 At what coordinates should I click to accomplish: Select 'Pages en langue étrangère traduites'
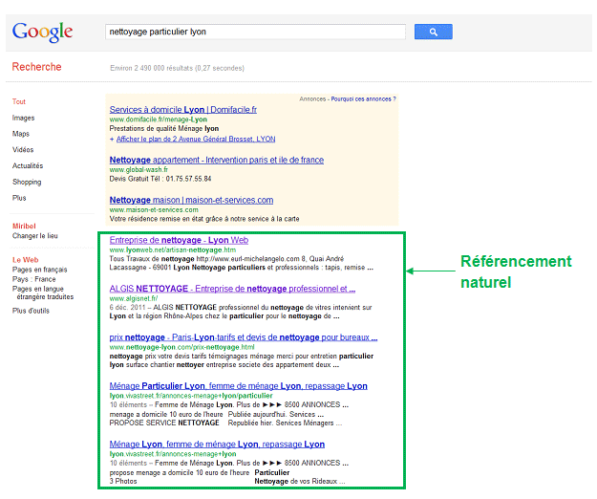[43, 293]
